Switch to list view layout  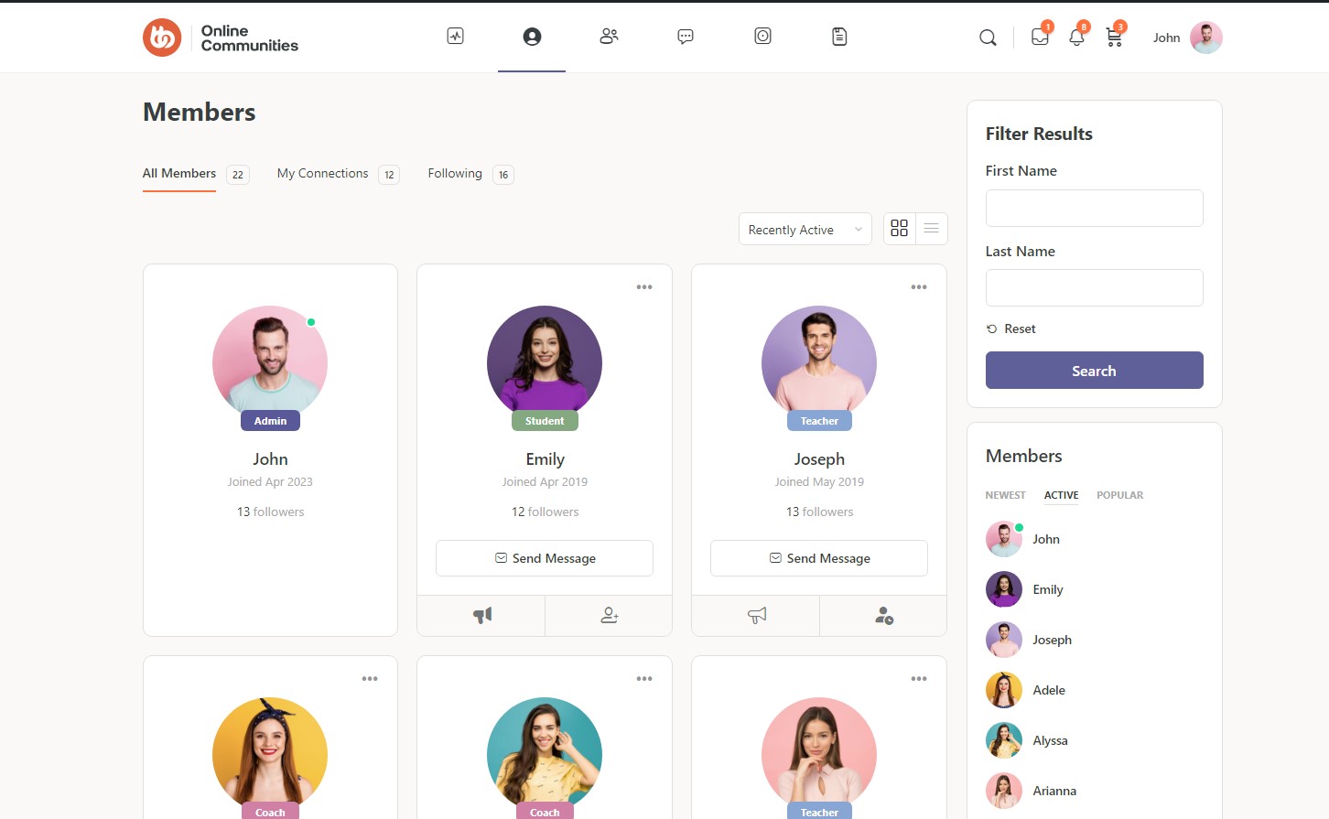(931, 229)
